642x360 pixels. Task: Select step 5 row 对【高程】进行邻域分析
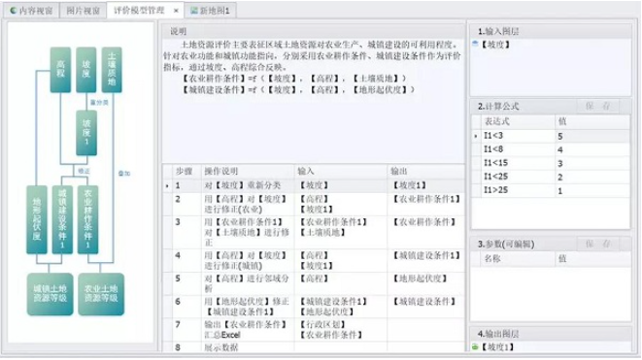[x=314, y=283]
